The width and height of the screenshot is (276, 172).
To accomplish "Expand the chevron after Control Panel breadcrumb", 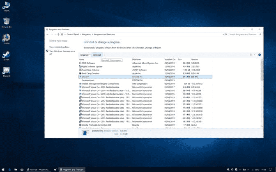I will click(80, 34).
